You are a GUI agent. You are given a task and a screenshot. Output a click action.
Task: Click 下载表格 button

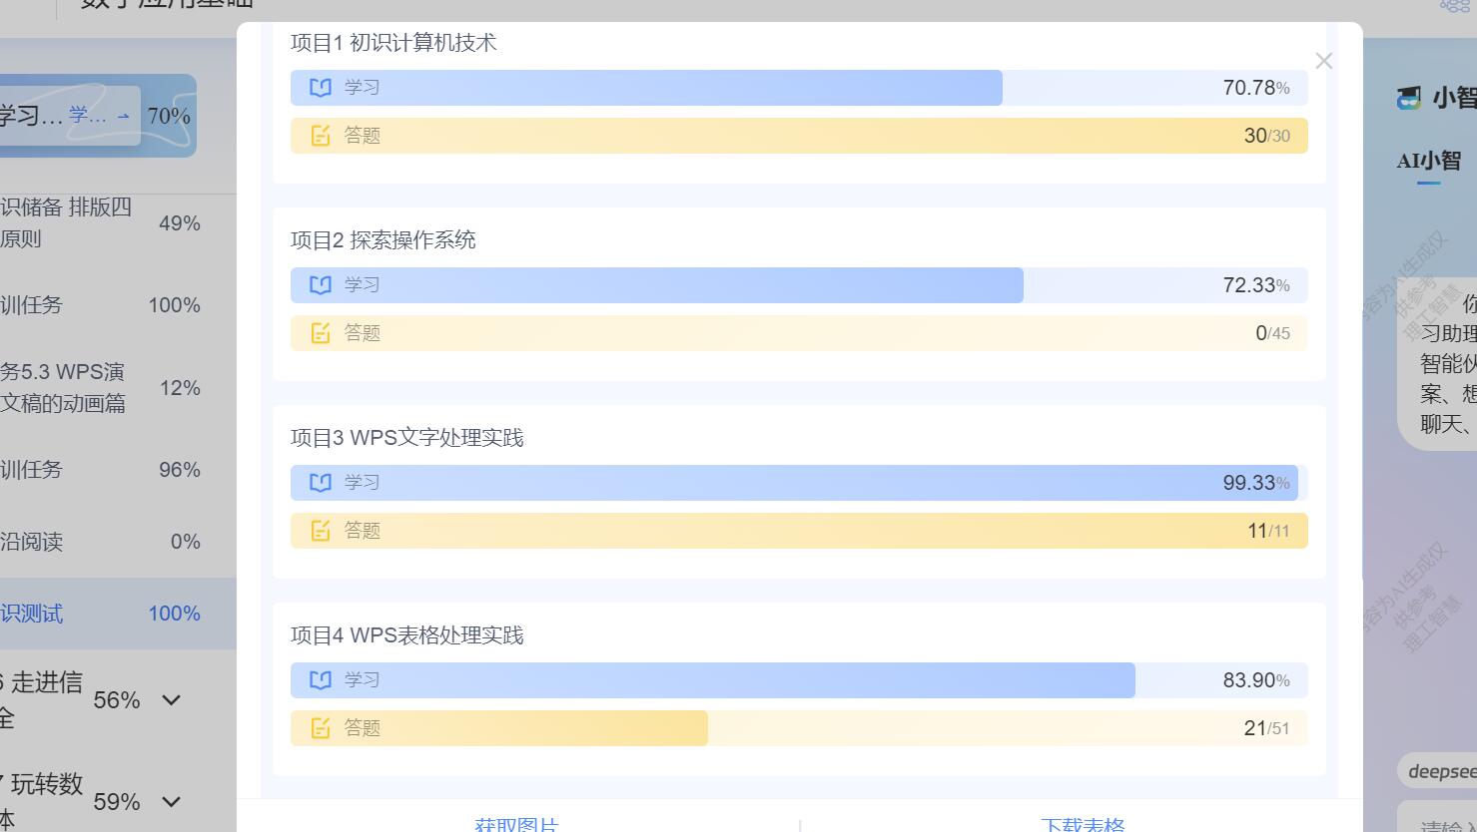1083,824
